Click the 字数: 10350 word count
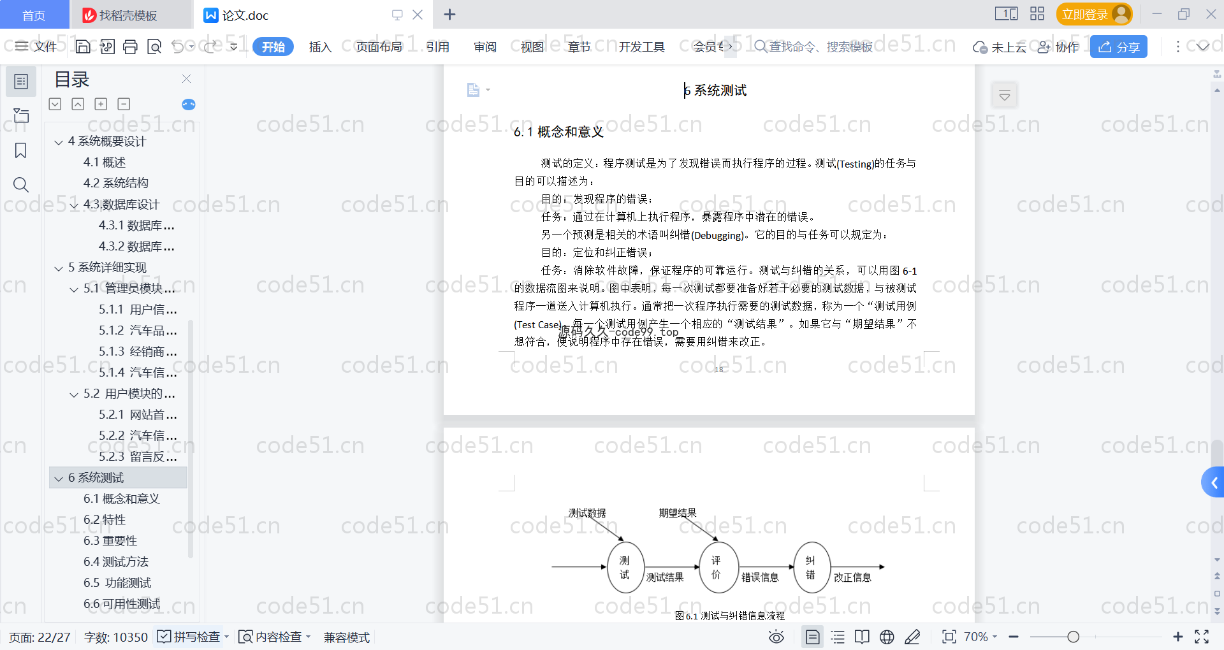This screenshot has width=1224, height=650. coord(116,637)
